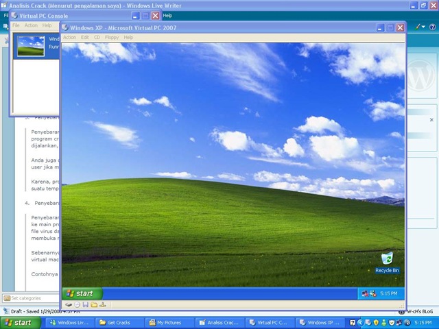This screenshot has width=439, height=329.
Task: Click the floppy disk icon in VM status bar
Action: coord(85,304)
